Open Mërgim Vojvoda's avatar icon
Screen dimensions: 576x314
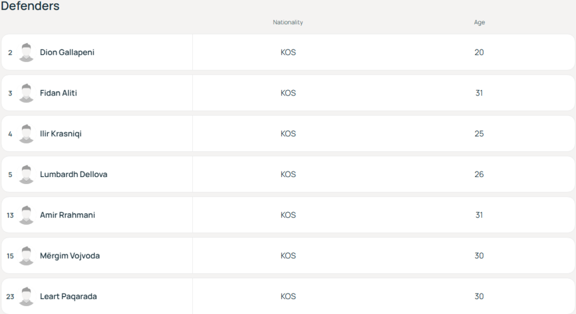pyautogui.click(x=26, y=256)
